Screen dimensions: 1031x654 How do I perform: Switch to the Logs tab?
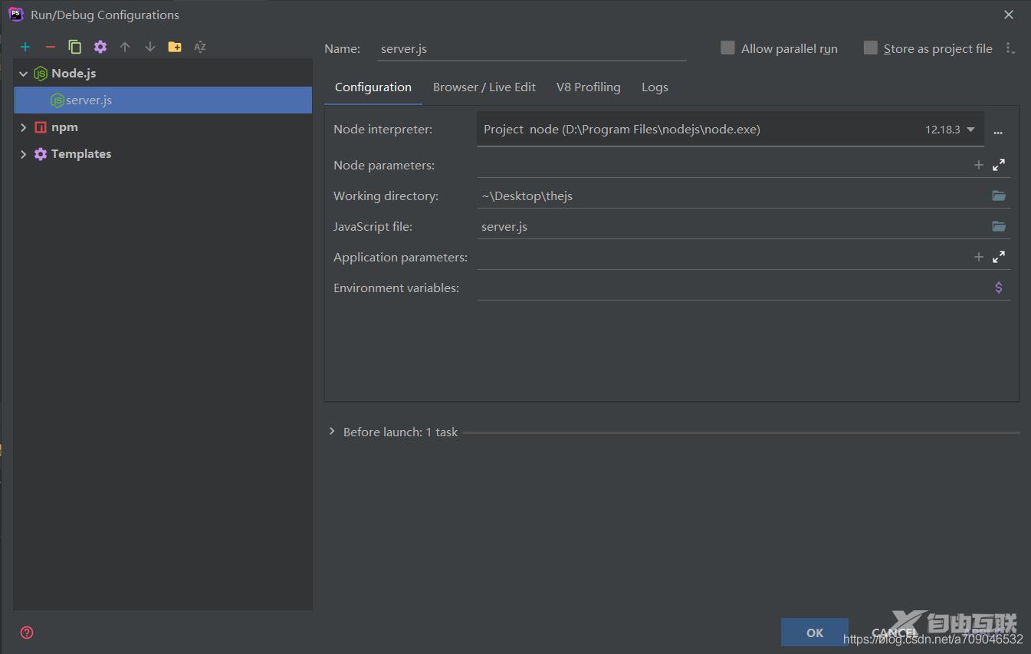click(655, 87)
